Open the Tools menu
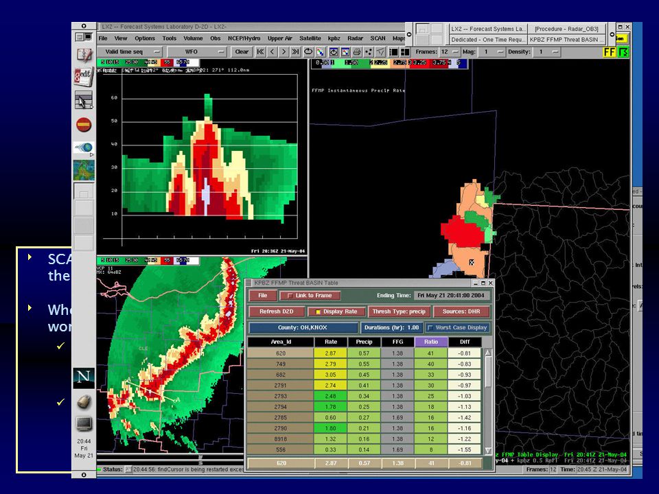Image resolution: width=659 pixels, height=494 pixels. (170, 38)
